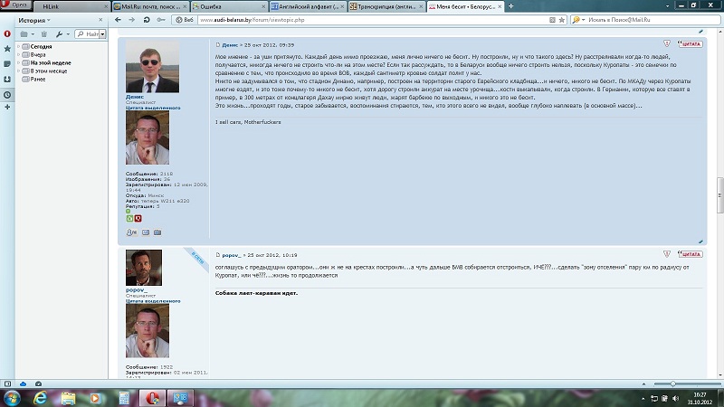Give Денис negative reputation red icon
Viewport: 724px width, 407px height.
(138, 218)
